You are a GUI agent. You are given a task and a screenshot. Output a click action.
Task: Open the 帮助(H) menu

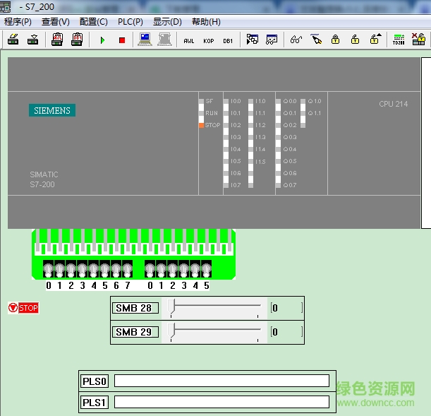coord(206,22)
